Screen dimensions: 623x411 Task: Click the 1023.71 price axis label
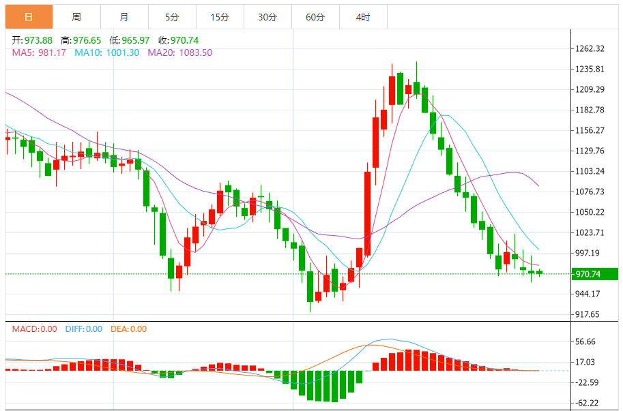590,233
